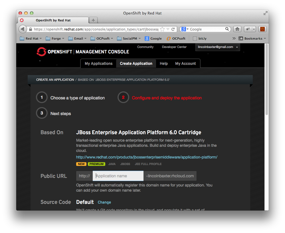Viewport: 285px width, 233px height.
Task: Open the Red Hat bookmarks folder
Action: 31,39
